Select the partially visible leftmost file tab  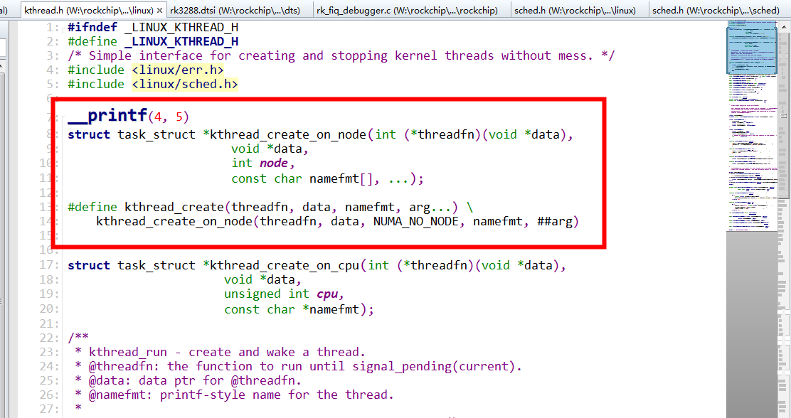tap(6, 11)
